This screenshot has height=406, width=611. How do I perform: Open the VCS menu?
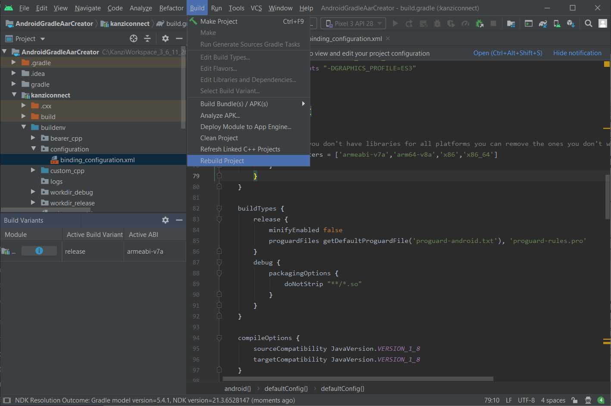256,8
